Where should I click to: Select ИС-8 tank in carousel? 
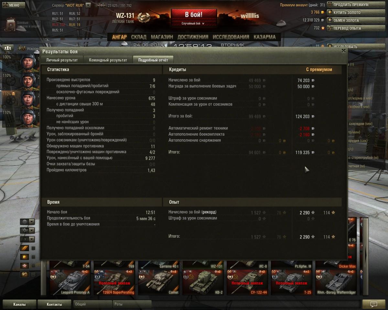(x=247, y=264)
